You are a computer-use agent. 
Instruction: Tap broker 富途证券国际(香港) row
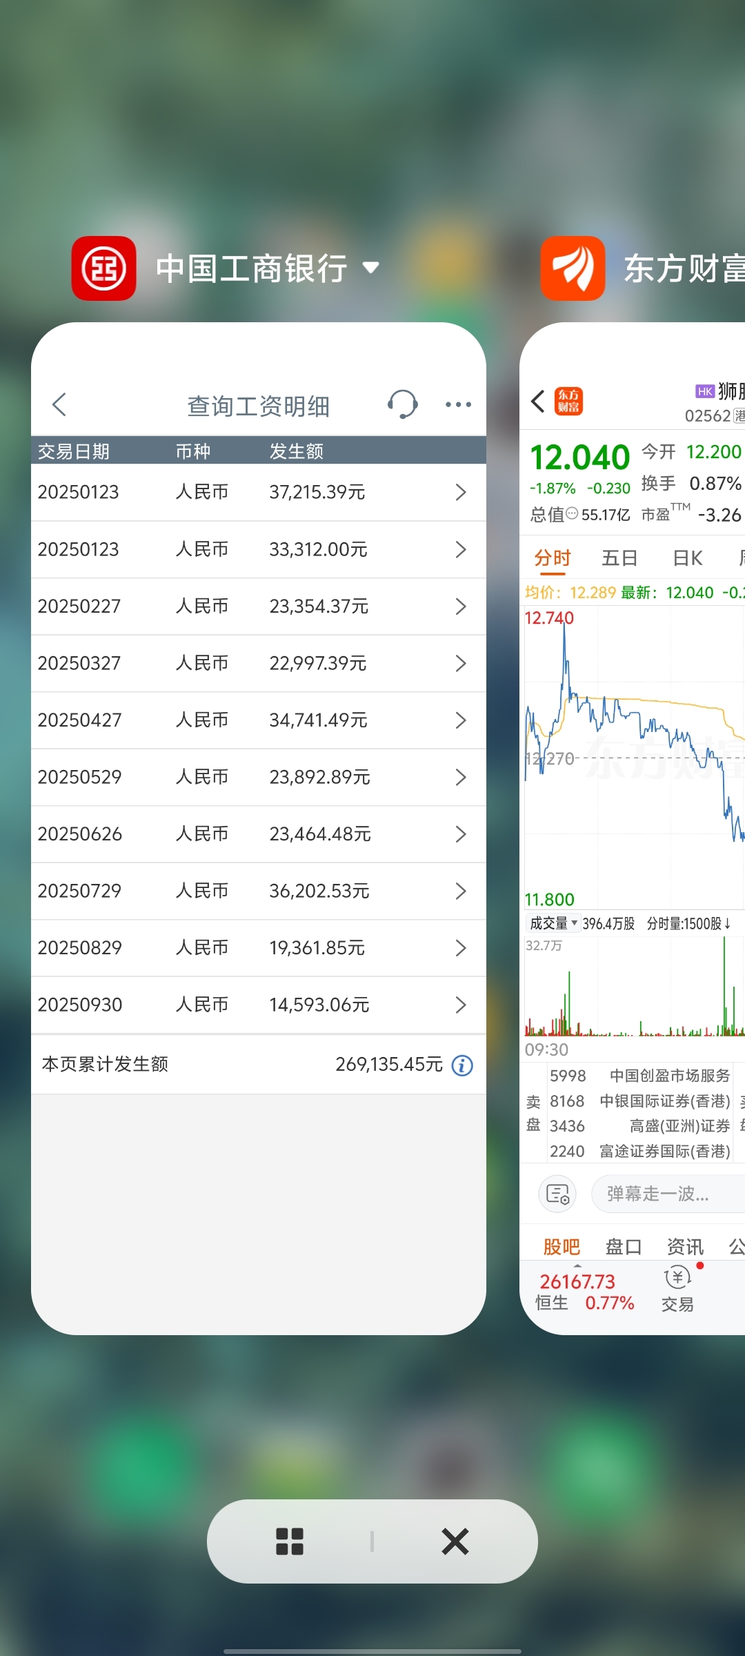click(x=640, y=1151)
